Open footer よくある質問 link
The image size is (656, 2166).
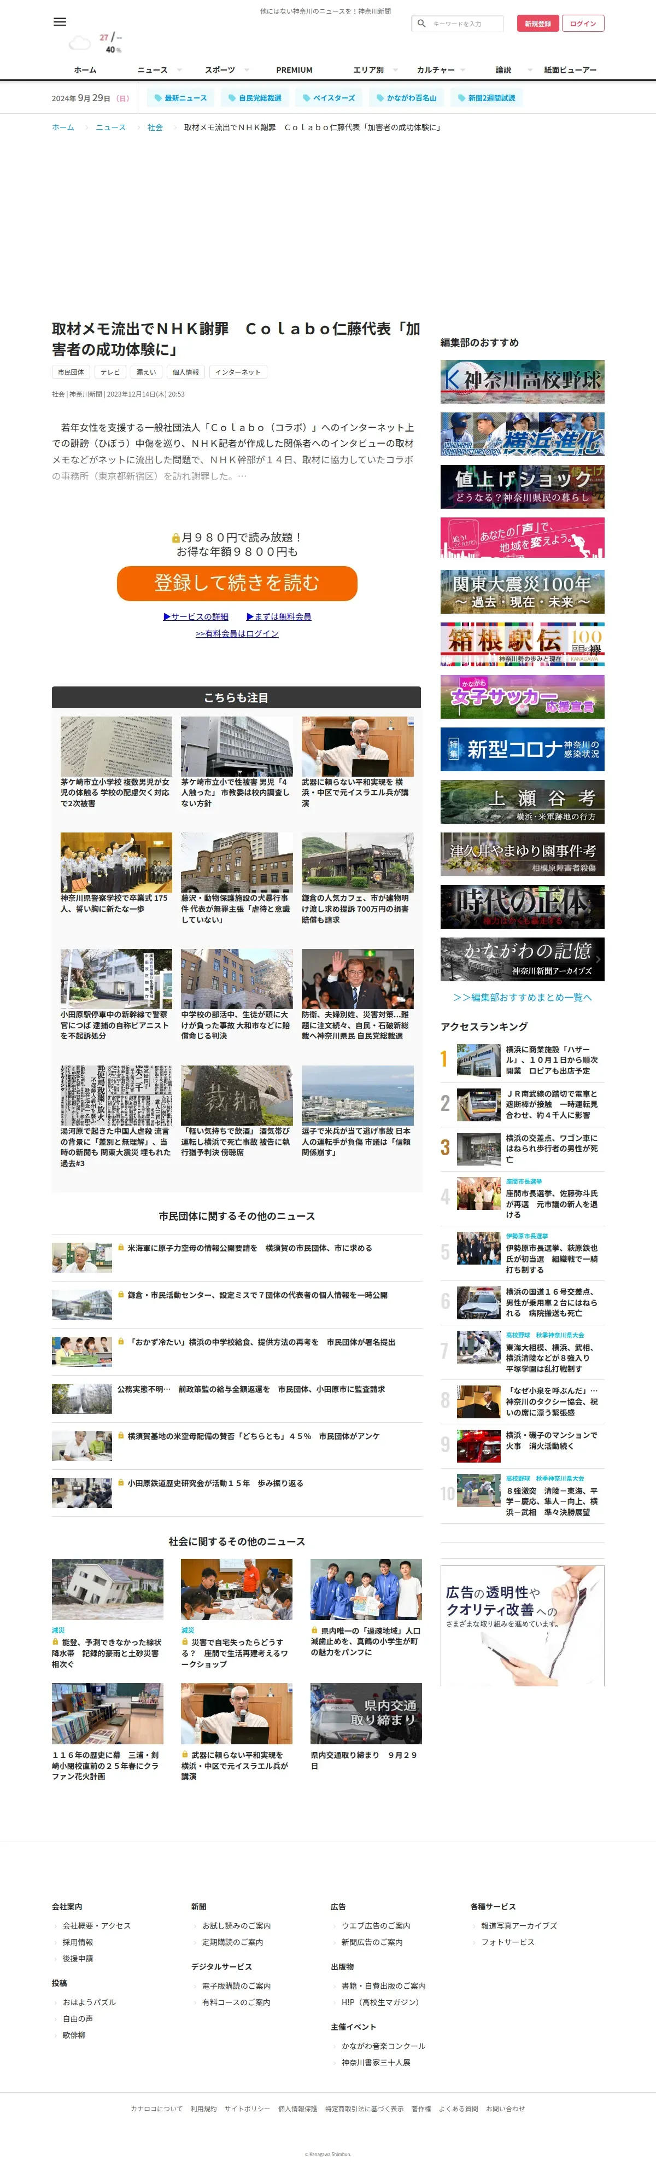click(459, 2108)
